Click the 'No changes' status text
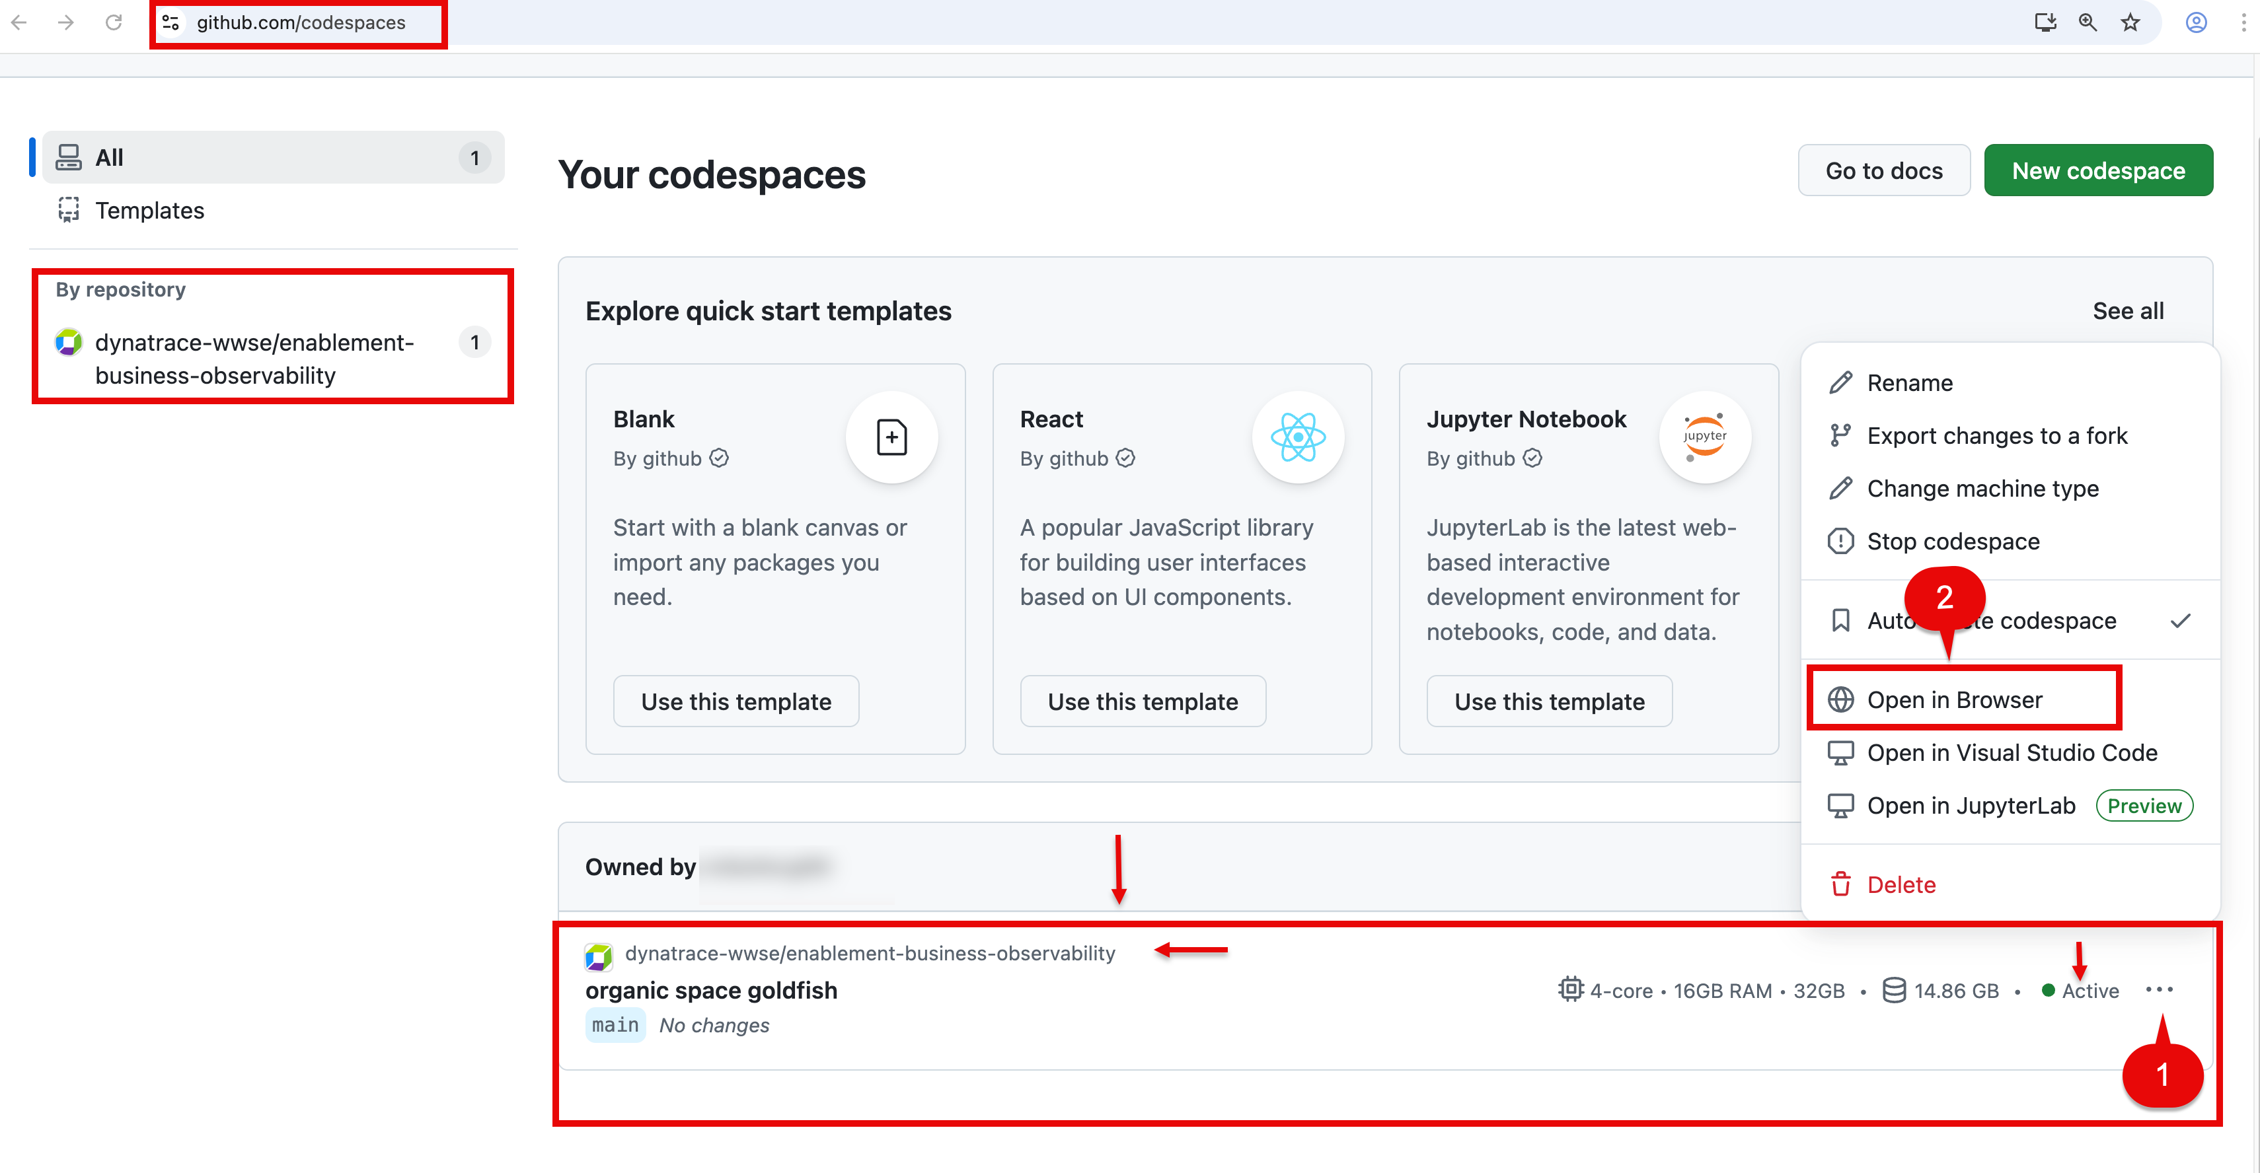Viewport: 2260px width, 1173px height. [x=714, y=1025]
